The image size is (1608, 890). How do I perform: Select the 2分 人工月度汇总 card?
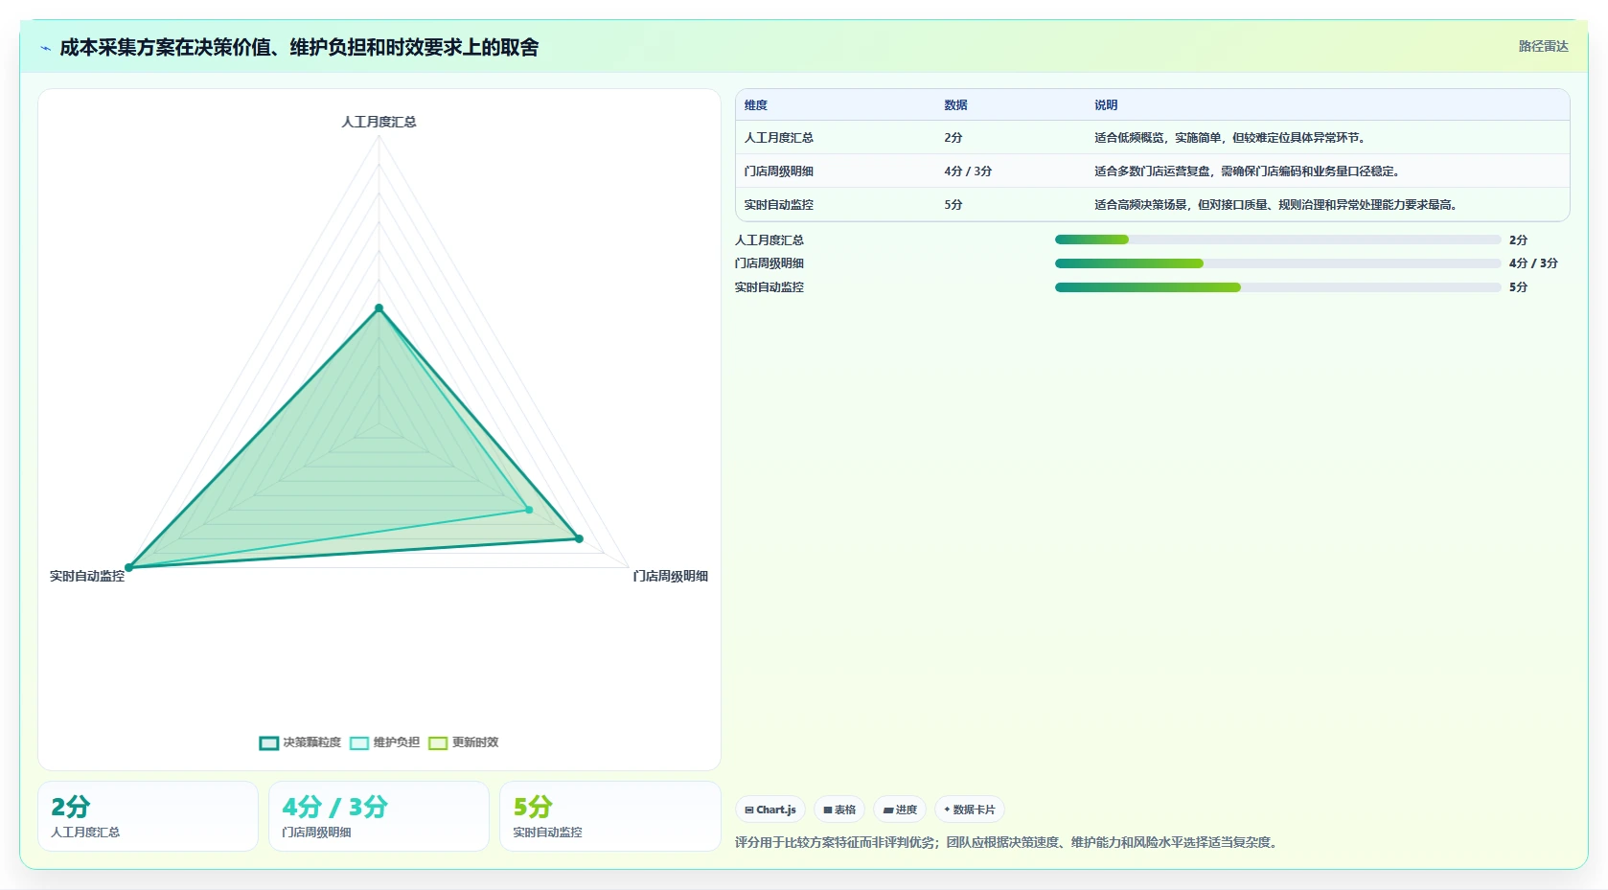click(149, 816)
